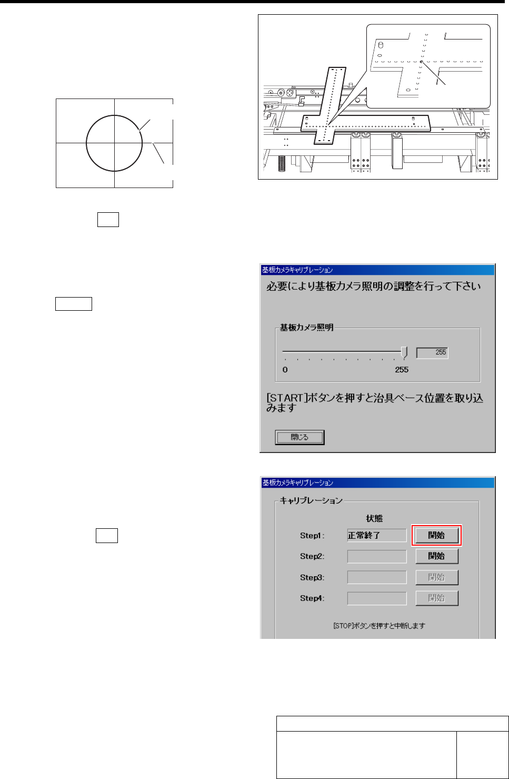Viewport: 509px width, 779px height.
Task: Click the disabled Step3 開始 button
Action: coord(437,577)
